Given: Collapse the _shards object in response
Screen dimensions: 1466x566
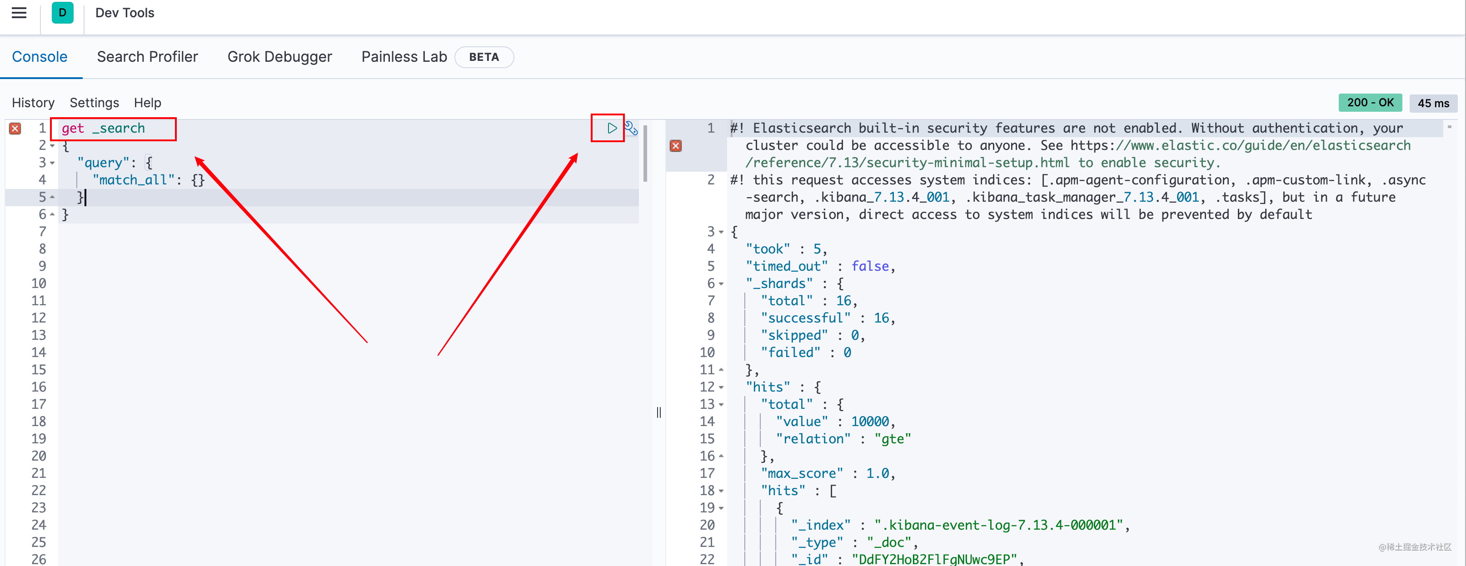Looking at the screenshot, I should click(721, 284).
